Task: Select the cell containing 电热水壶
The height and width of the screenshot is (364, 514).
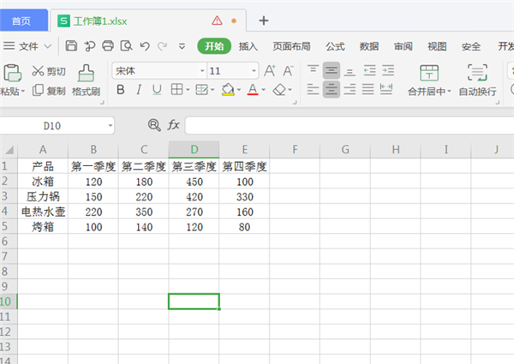Action: (x=43, y=212)
